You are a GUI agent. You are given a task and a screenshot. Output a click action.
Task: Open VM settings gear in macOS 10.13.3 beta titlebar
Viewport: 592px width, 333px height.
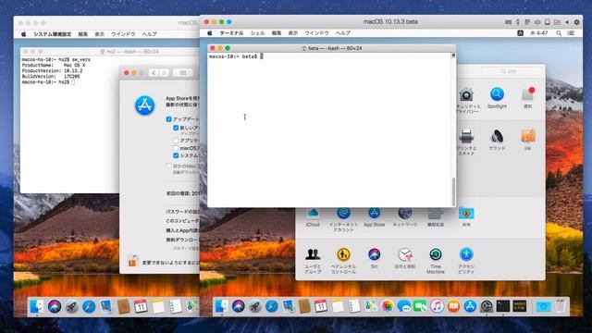(x=576, y=22)
